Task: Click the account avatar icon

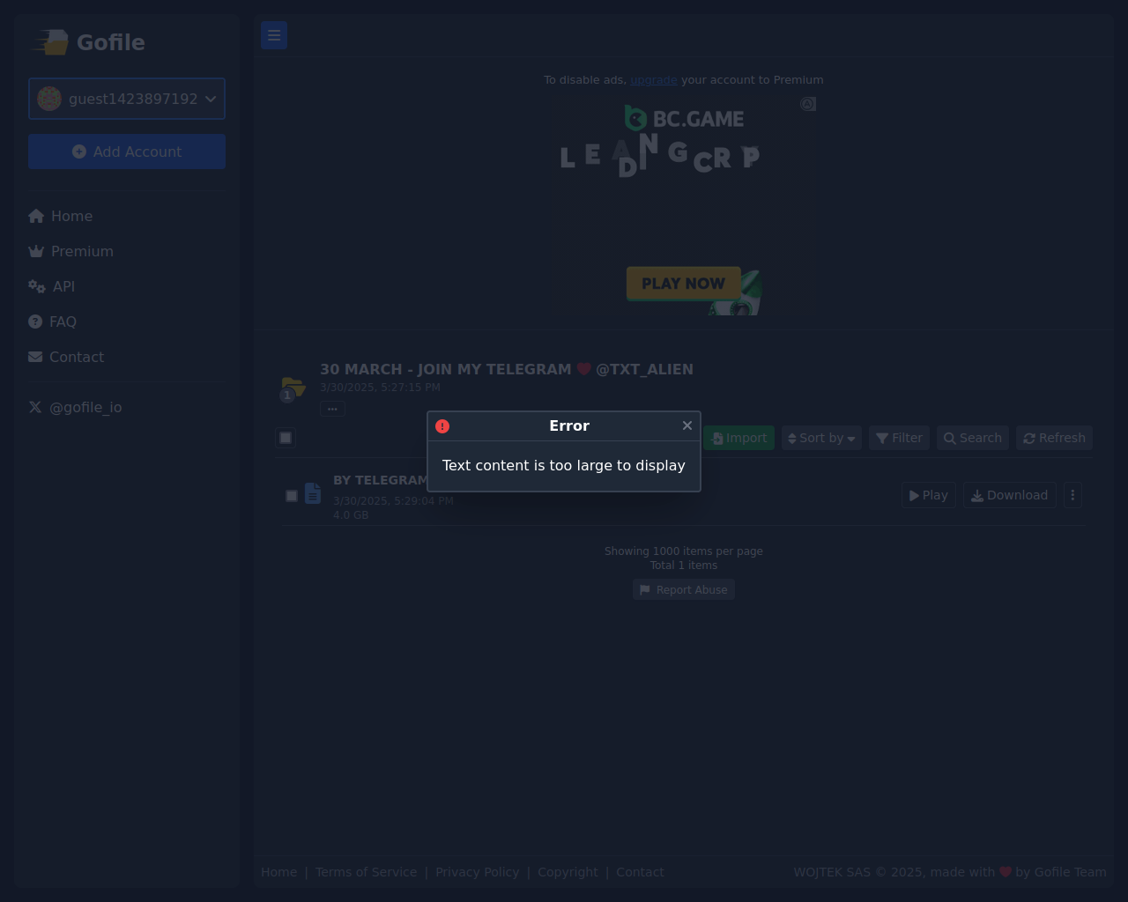Action: pos(49,99)
